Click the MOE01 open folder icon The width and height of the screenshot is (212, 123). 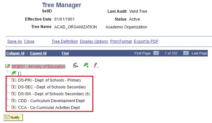pos(8,66)
